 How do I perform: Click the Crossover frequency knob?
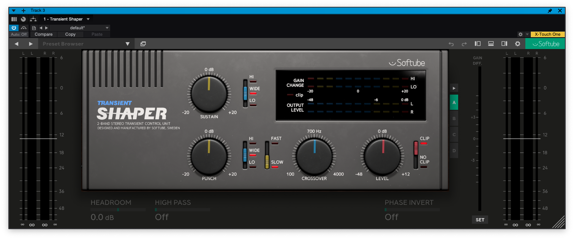314,155
